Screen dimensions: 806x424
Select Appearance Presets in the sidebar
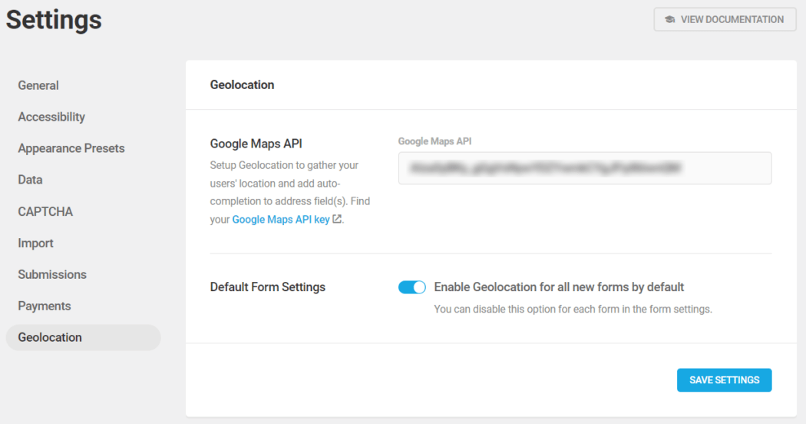pos(71,148)
